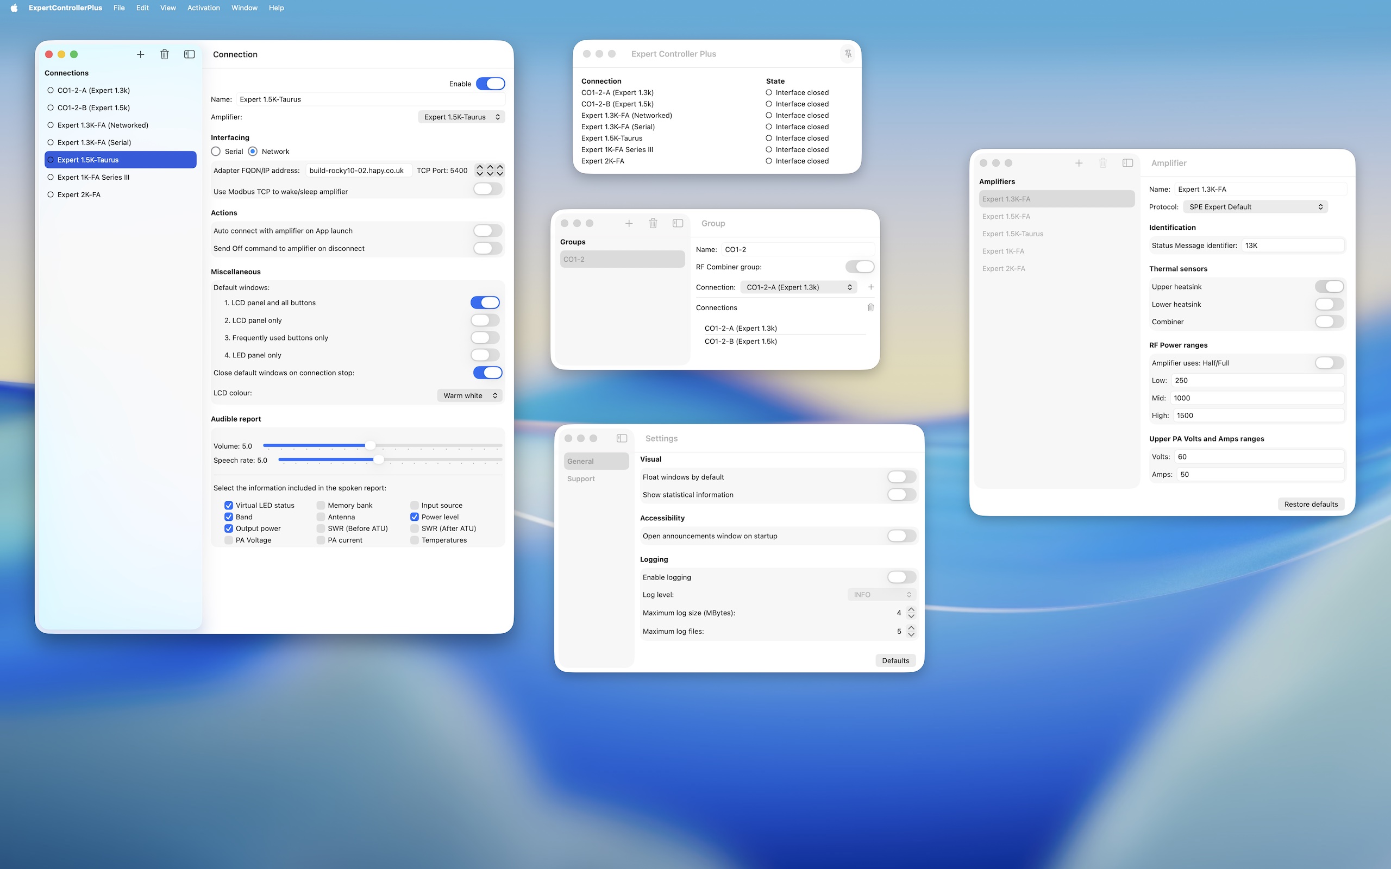
Task: Click the Restore defaults button
Action: click(x=1311, y=505)
